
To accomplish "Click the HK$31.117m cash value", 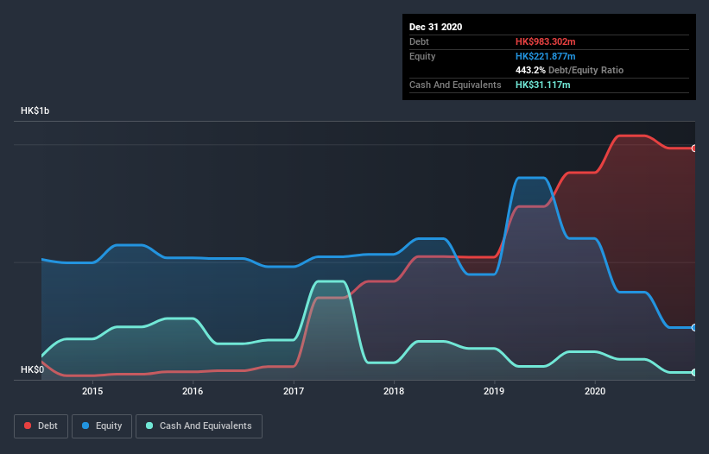I will [x=542, y=85].
